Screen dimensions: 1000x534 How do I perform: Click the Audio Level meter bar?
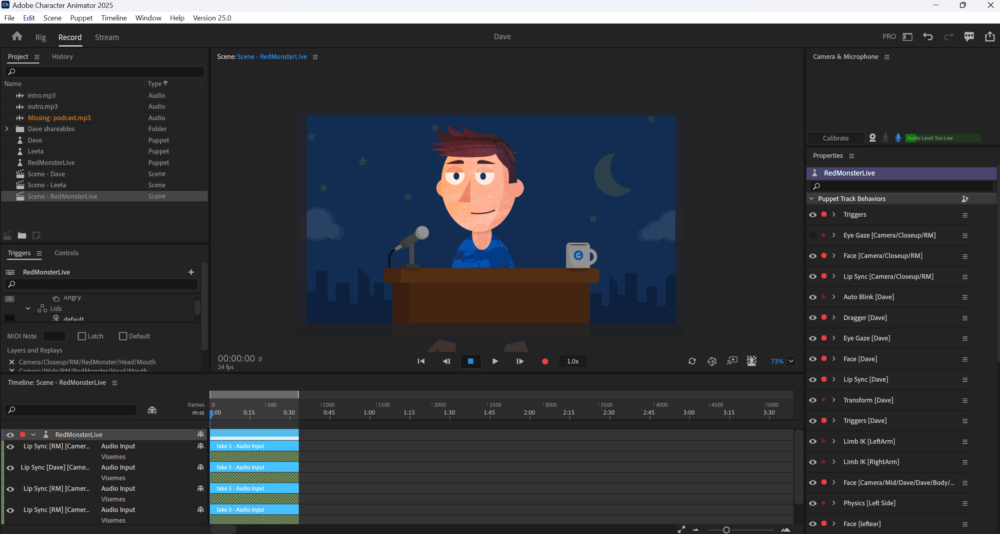(943, 138)
